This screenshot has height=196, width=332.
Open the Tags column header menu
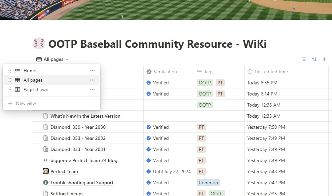(x=219, y=72)
